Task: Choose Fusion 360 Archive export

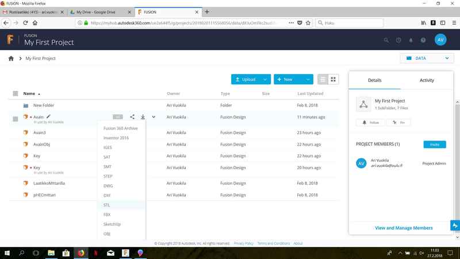Action: click(x=121, y=128)
